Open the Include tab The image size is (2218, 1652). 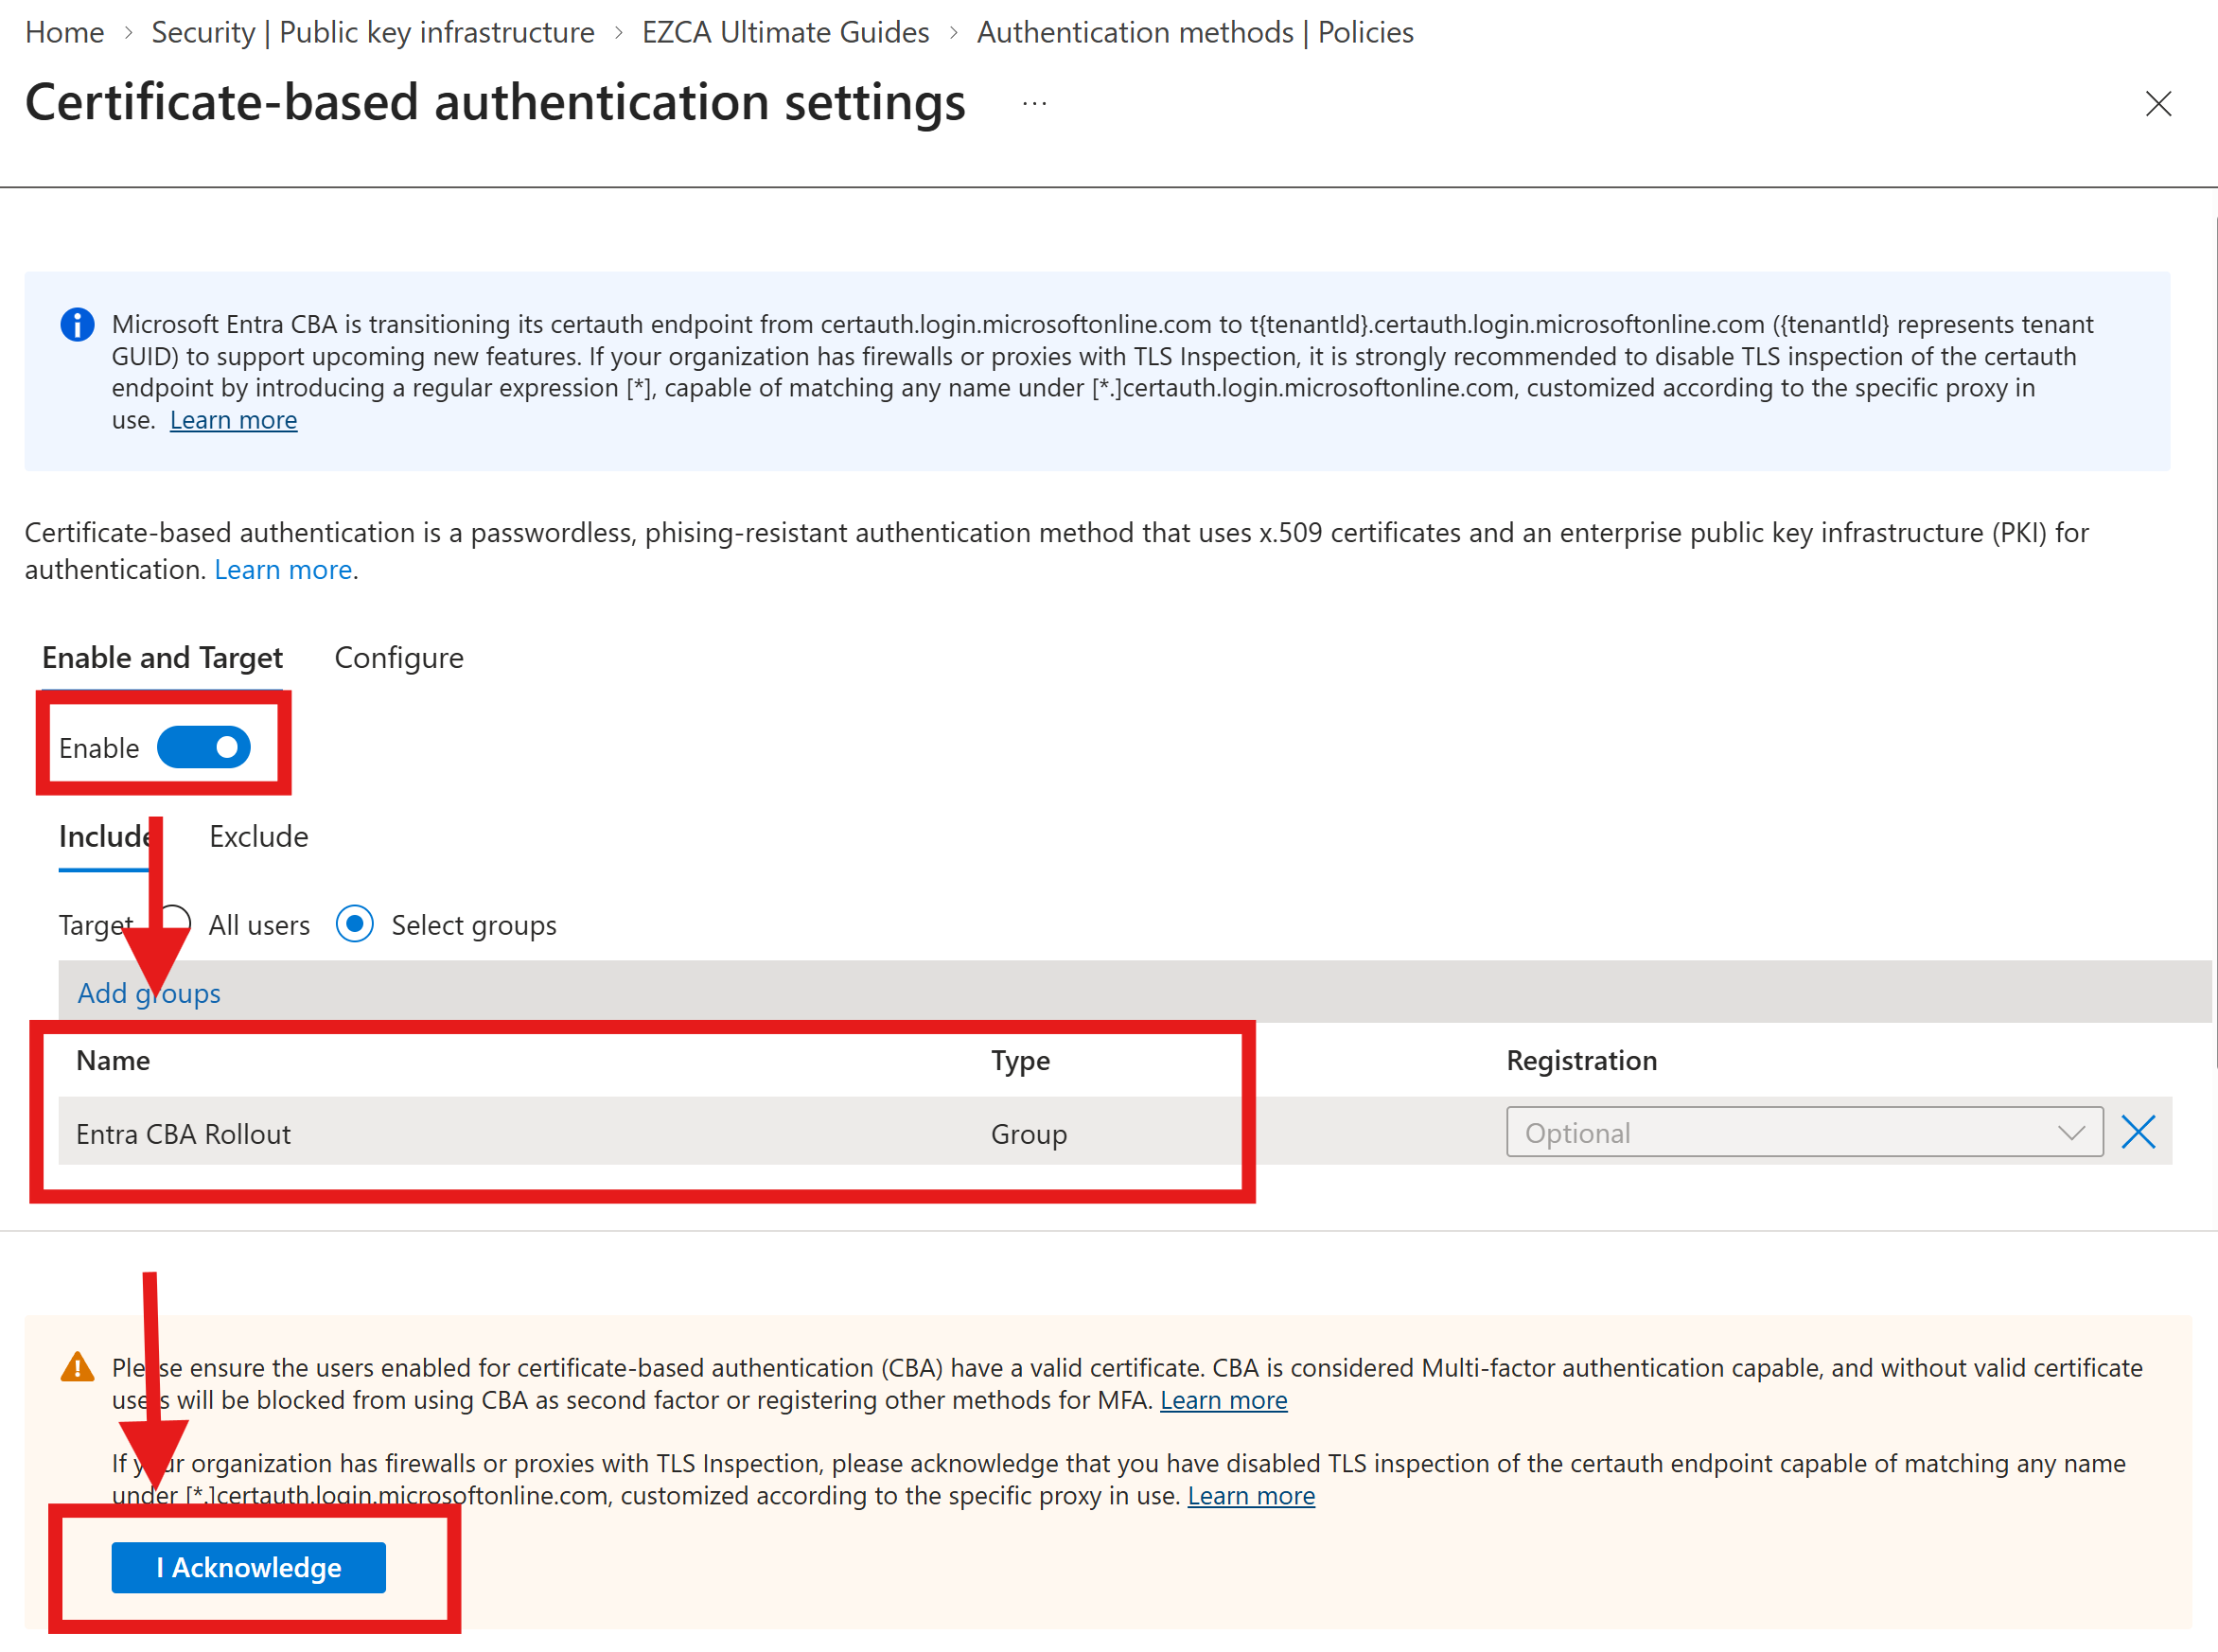(x=105, y=836)
